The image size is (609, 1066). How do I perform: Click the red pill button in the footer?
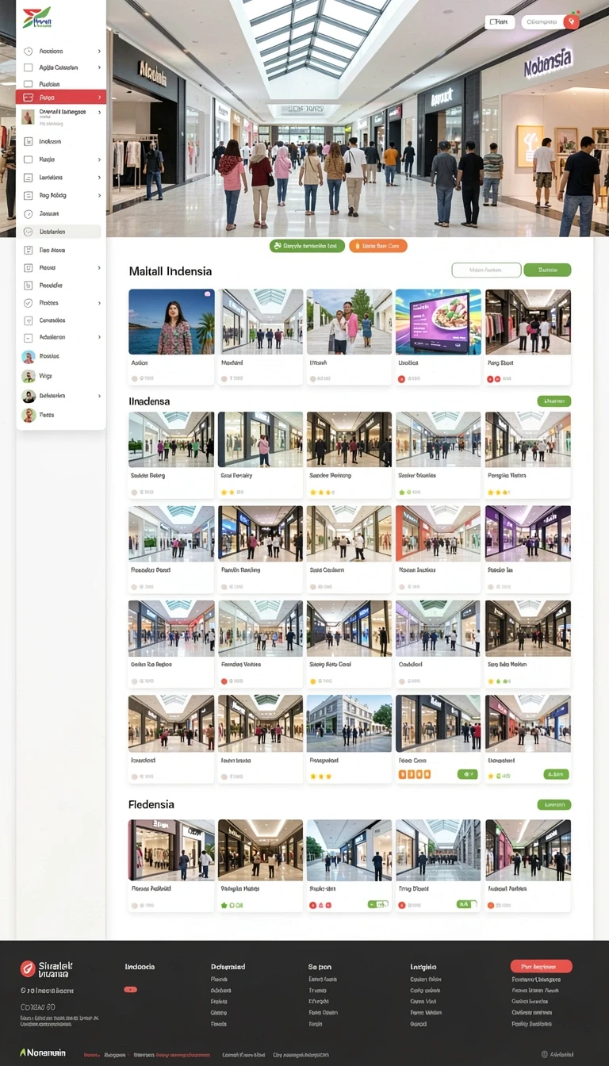tap(542, 966)
